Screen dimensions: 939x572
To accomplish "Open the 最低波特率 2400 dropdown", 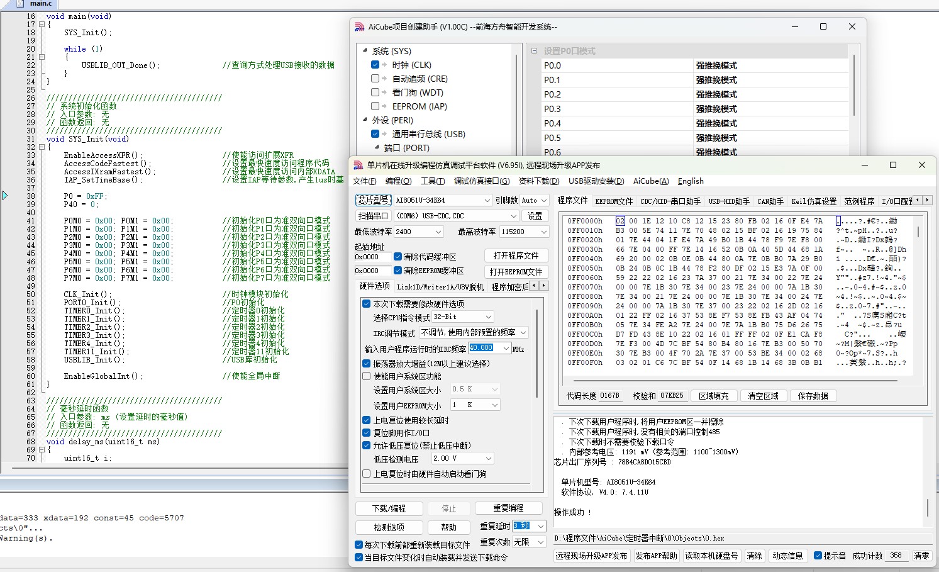I will pos(419,232).
